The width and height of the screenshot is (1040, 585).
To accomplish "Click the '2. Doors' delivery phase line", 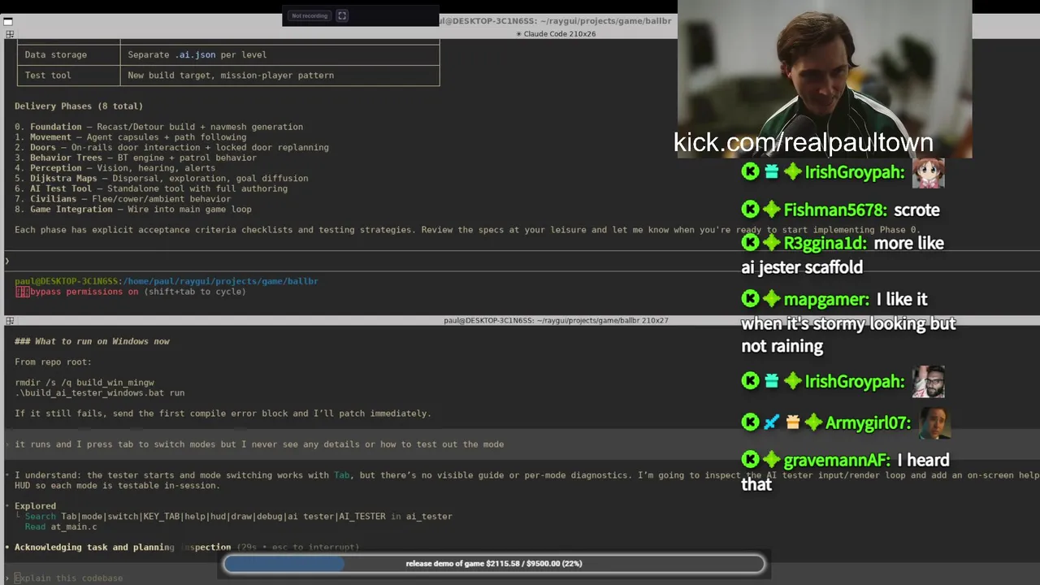I will tap(171, 148).
